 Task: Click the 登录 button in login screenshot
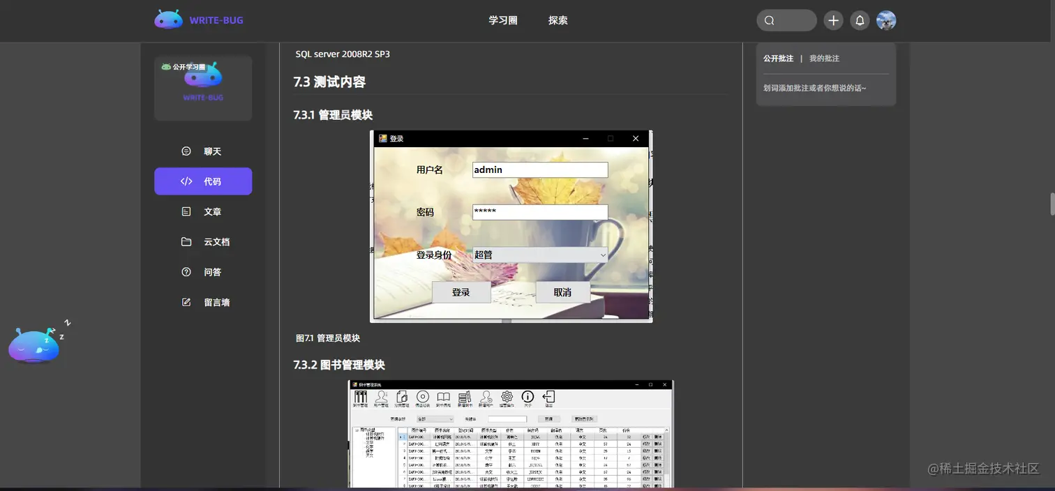tap(461, 292)
